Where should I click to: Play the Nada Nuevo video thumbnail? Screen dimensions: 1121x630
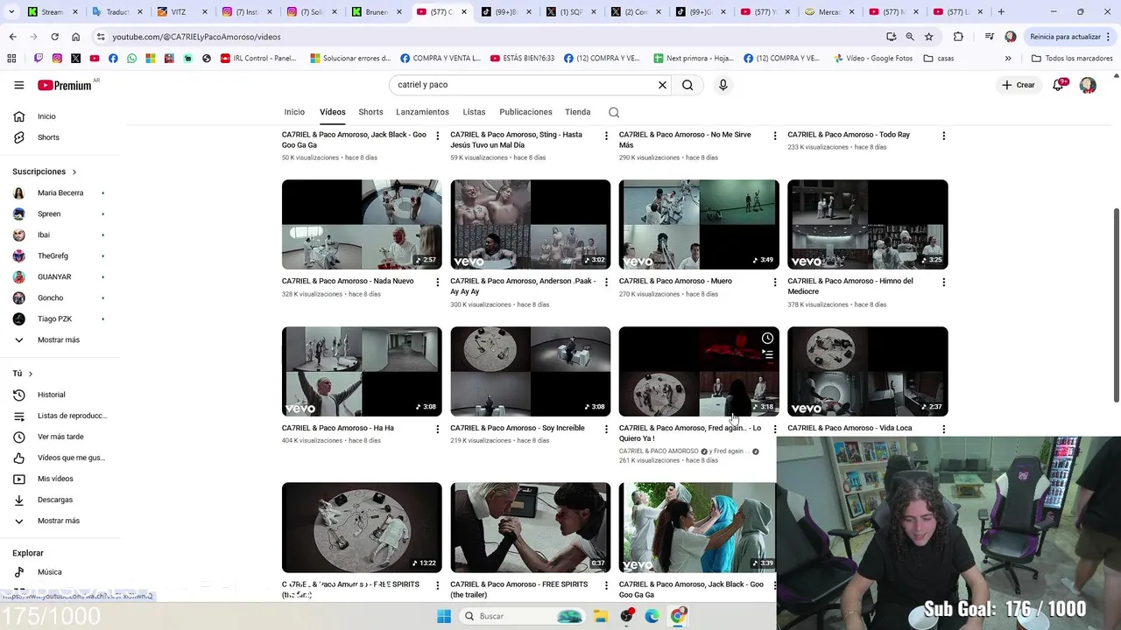[x=362, y=224]
